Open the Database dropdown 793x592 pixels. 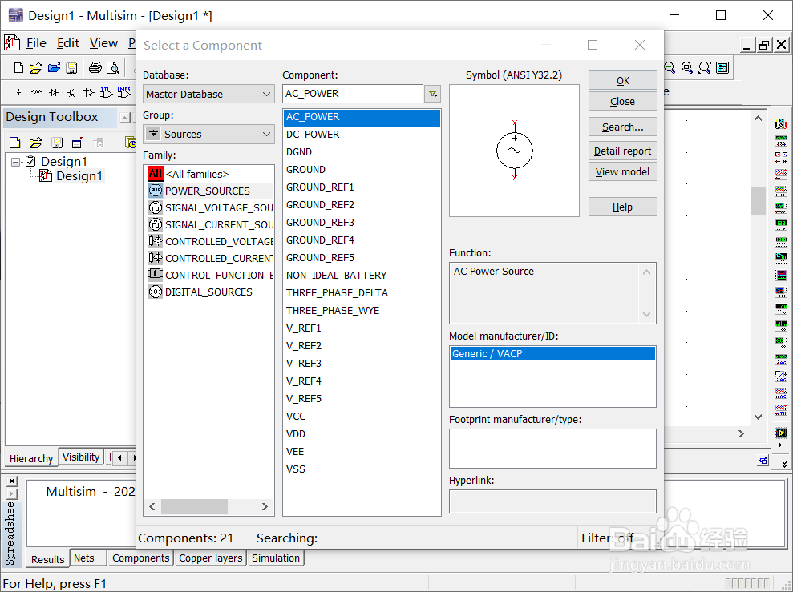tap(208, 94)
